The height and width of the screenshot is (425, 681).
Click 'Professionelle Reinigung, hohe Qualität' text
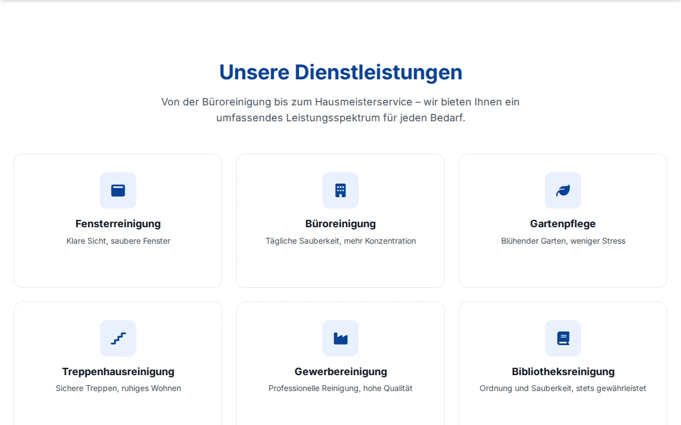point(340,388)
